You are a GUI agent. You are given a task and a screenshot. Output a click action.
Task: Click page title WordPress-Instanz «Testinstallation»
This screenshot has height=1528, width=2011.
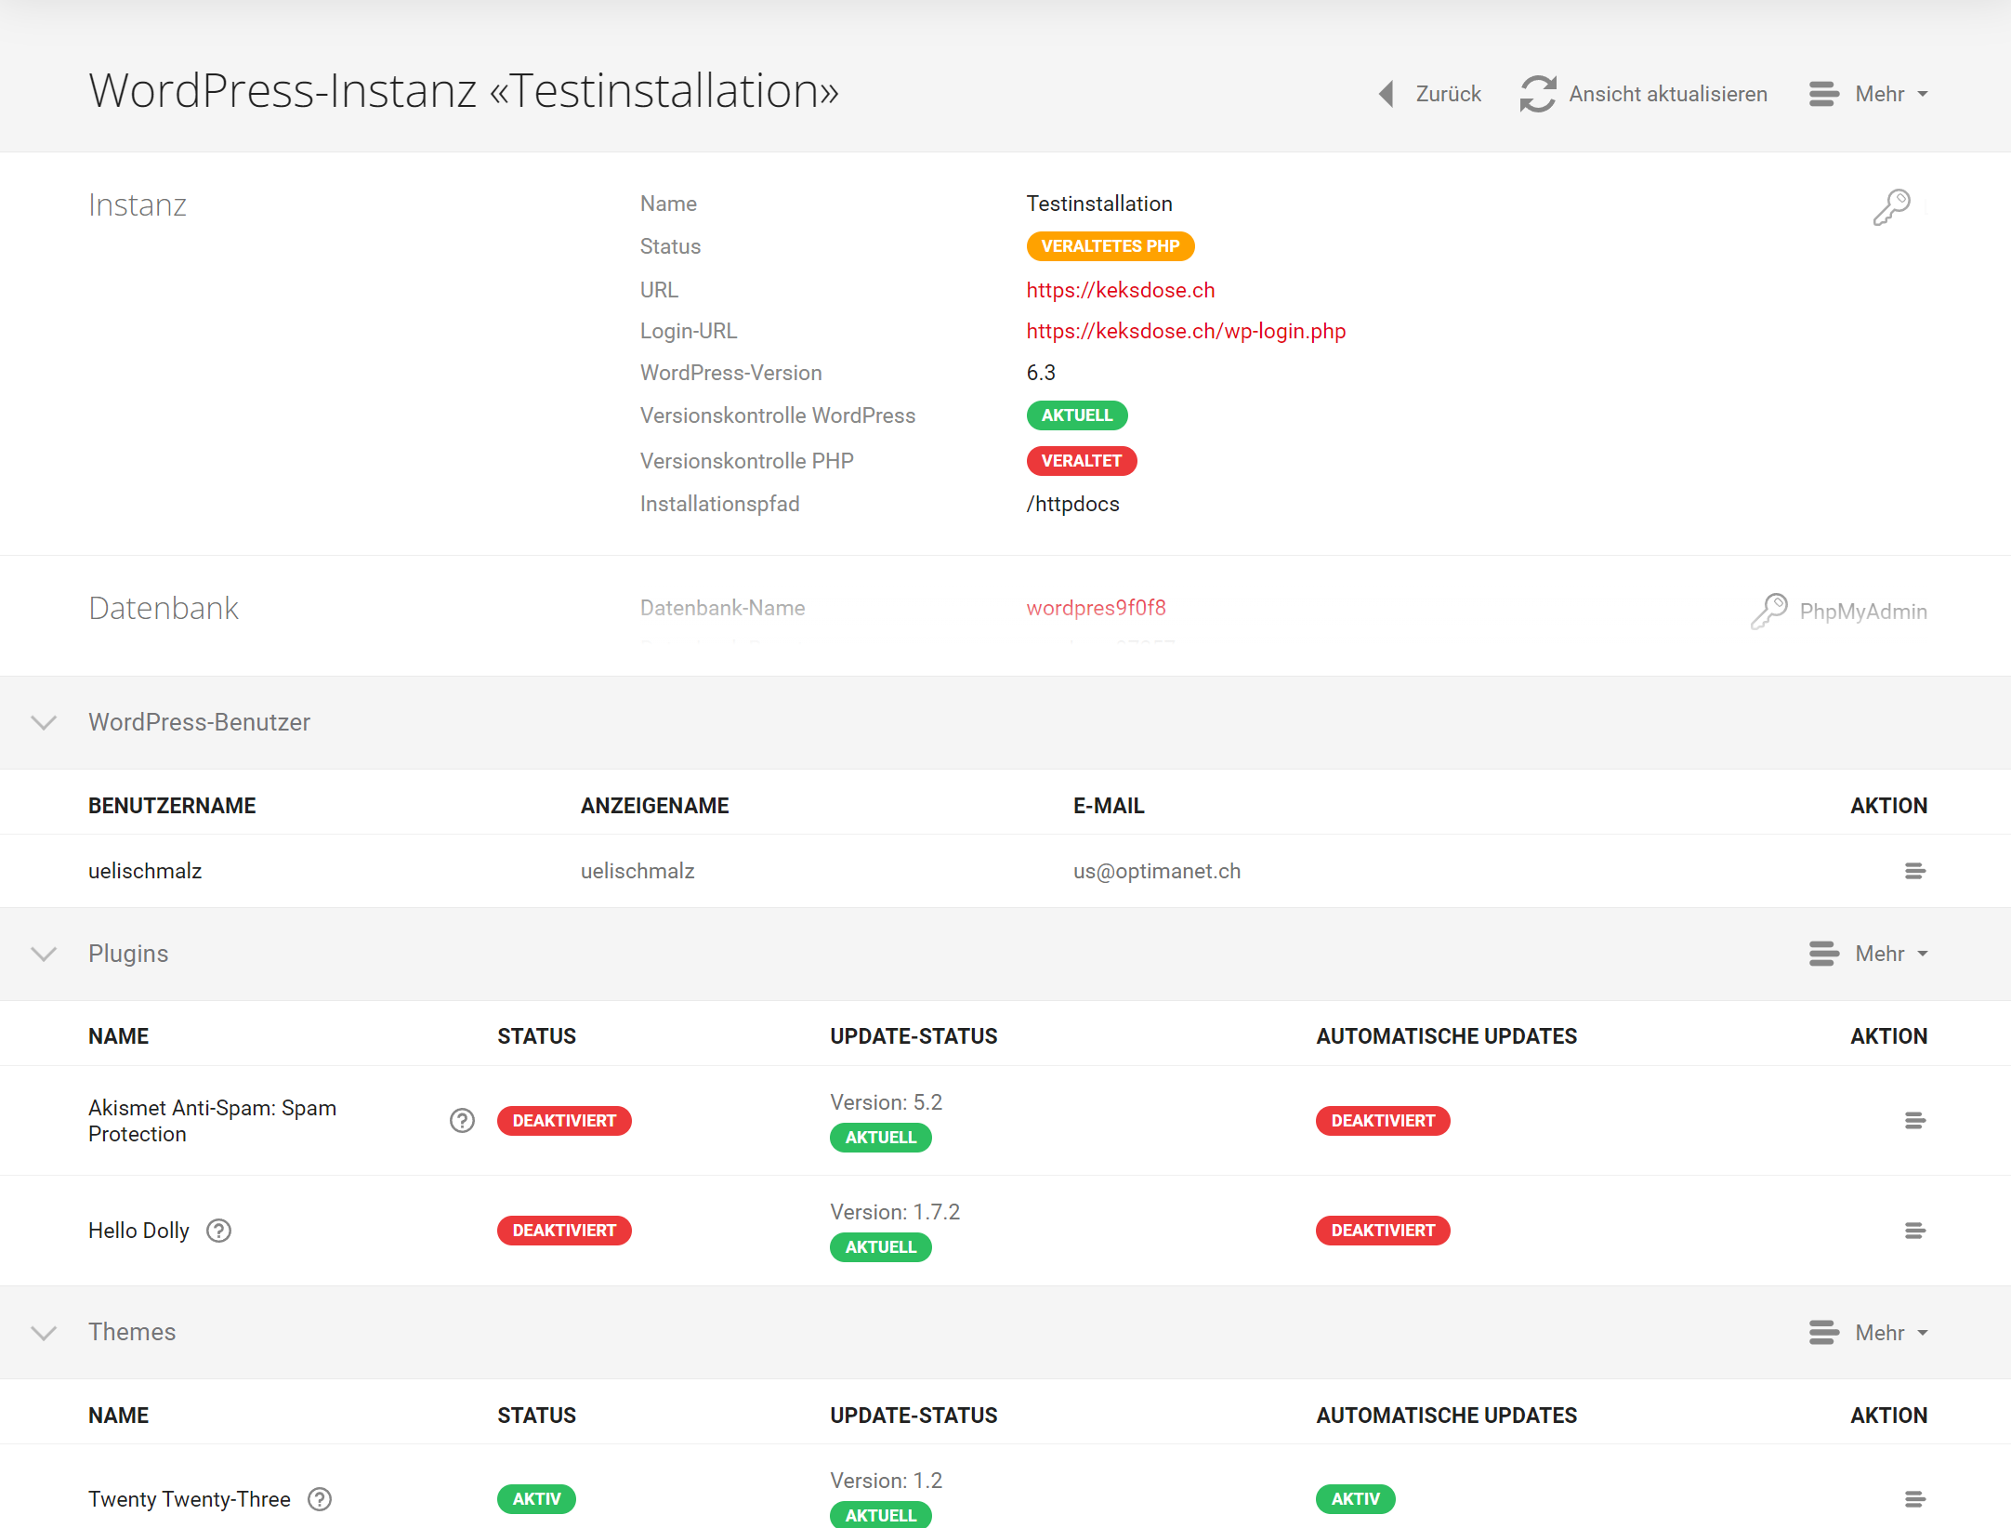coord(464,91)
